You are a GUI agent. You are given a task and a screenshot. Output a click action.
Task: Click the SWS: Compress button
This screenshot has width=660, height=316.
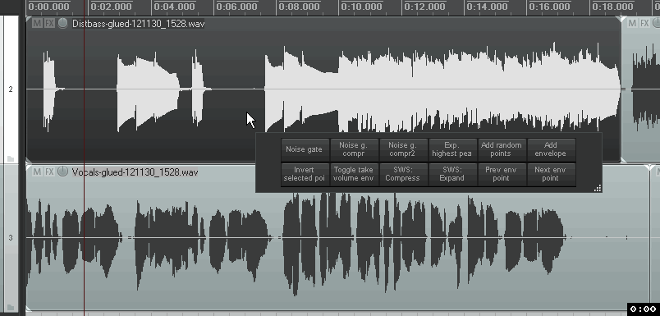tap(403, 174)
